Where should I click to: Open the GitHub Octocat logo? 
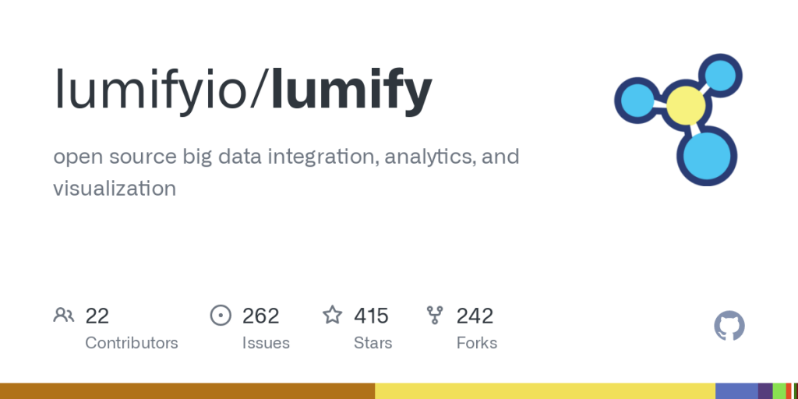[729, 326]
